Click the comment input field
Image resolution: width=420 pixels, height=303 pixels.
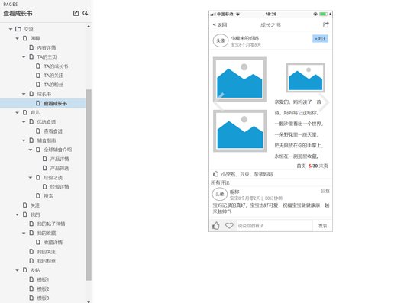click(275, 226)
